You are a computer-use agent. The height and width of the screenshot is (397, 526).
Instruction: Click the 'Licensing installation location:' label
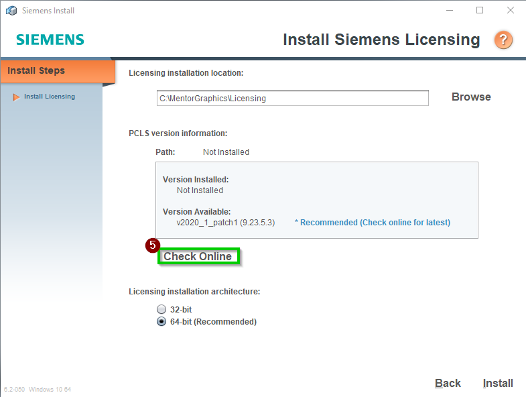pos(186,73)
